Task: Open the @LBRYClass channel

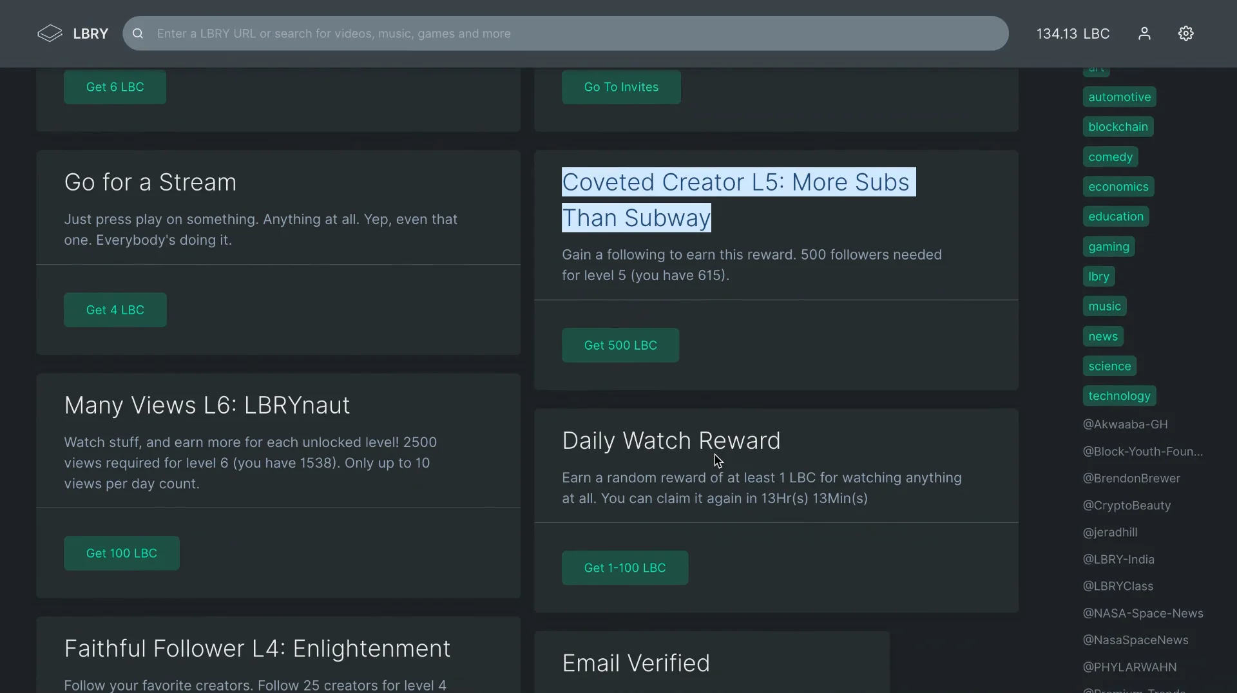Action: tap(1118, 587)
